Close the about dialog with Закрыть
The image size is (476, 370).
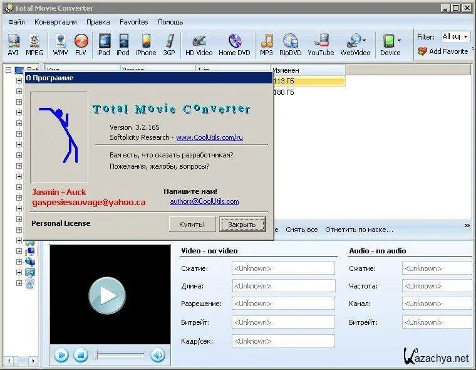coord(242,225)
